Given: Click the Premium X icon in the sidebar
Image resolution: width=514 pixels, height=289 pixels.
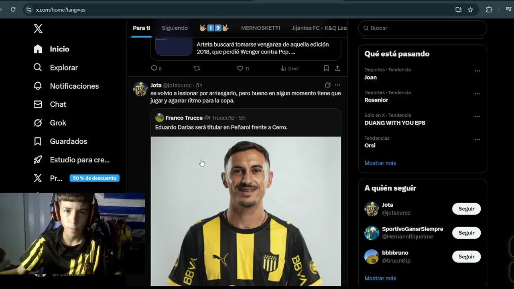Looking at the screenshot, I should [38, 178].
